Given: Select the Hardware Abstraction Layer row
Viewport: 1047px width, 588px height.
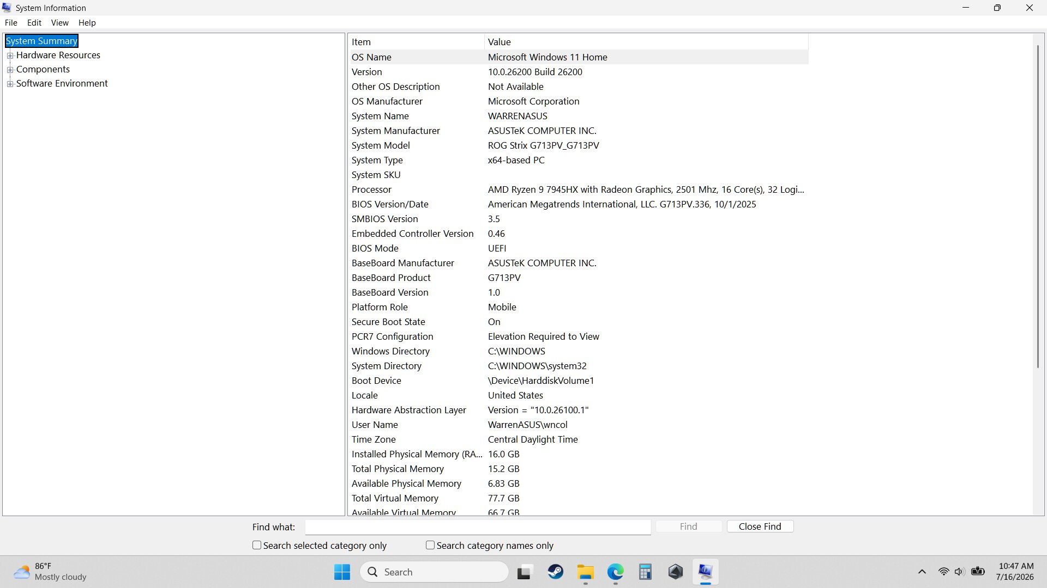Looking at the screenshot, I should coord(579,410).
